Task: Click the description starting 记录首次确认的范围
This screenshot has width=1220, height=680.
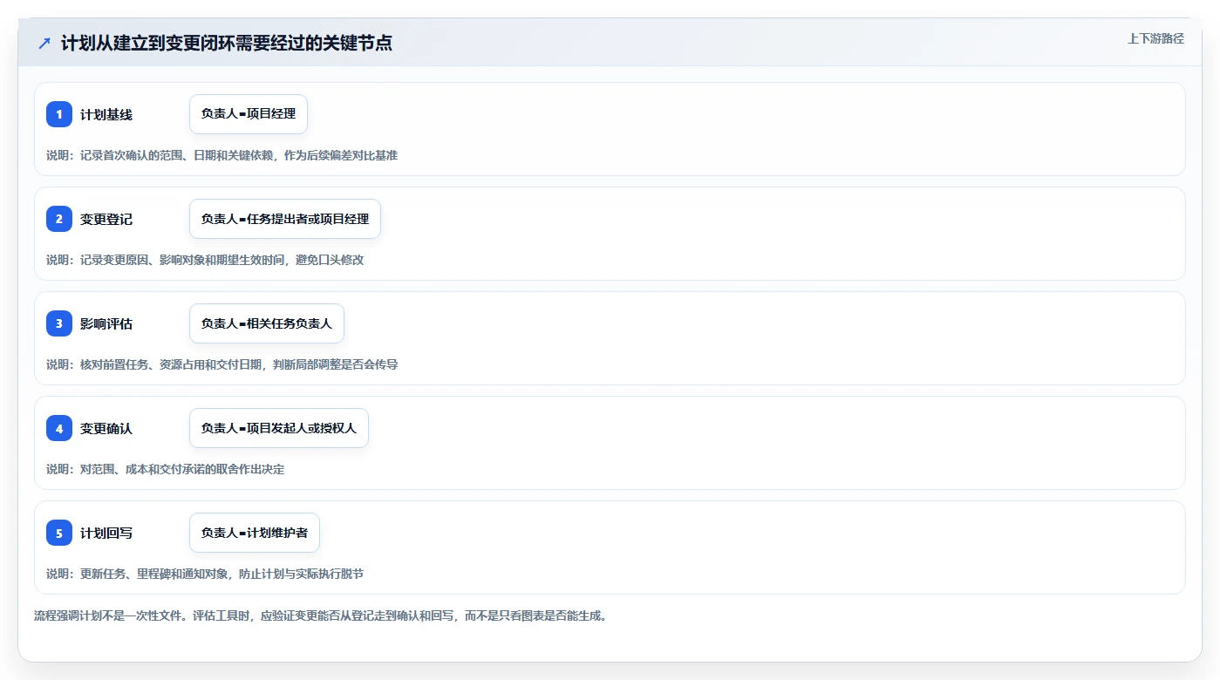Action: pos(222,155)
